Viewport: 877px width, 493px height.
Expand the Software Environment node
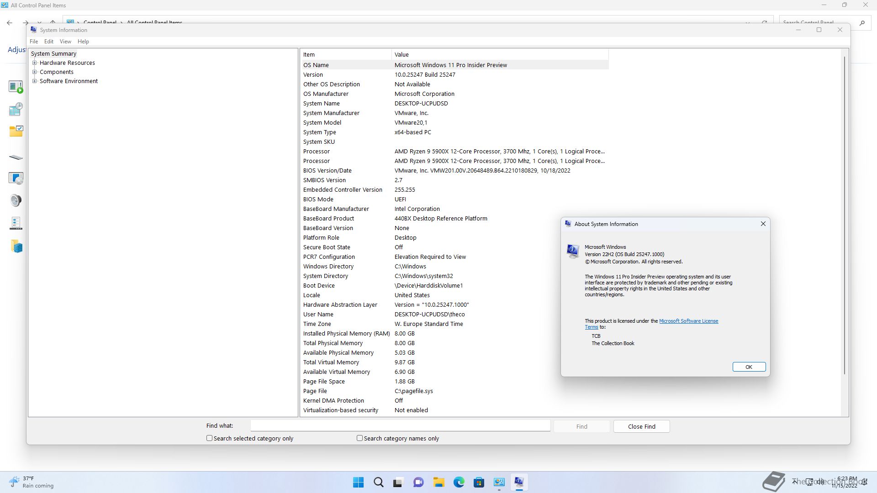[x=34, y=81]
